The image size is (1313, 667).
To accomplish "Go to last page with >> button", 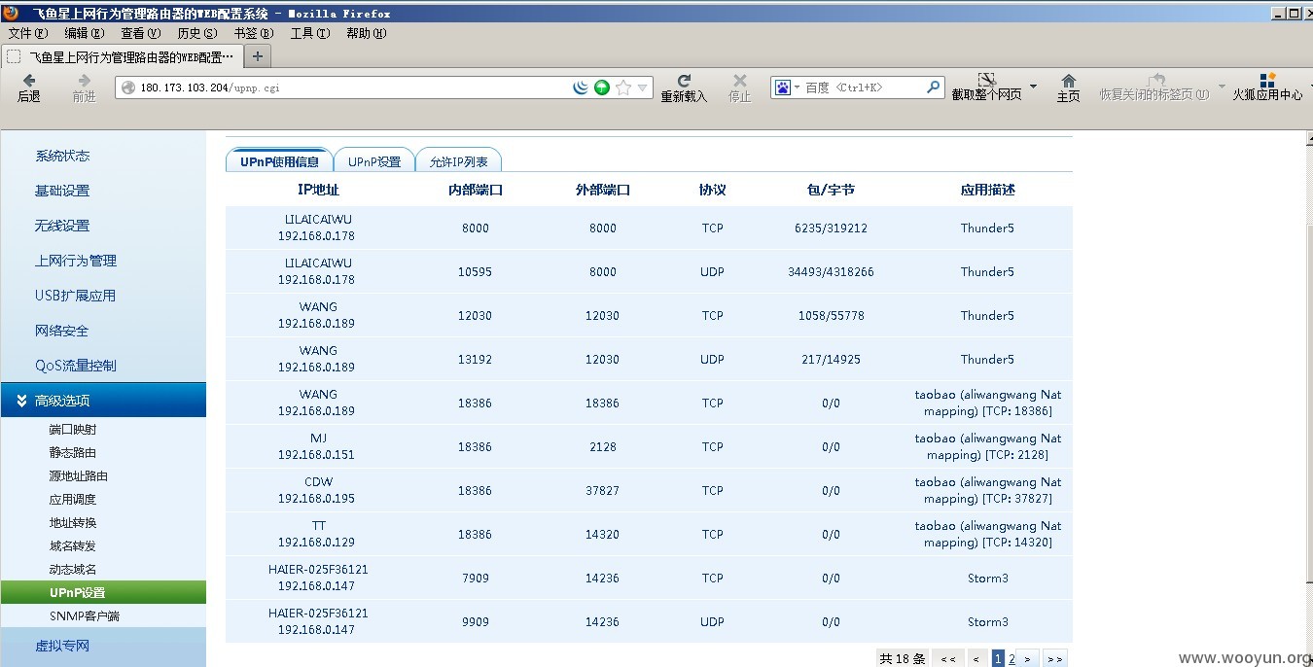I will (x=1055, y=658).
